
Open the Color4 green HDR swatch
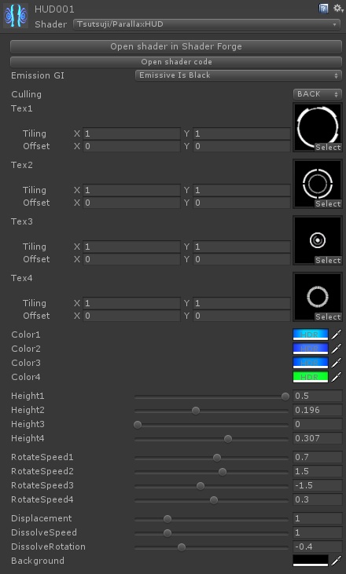coord(311,377)
